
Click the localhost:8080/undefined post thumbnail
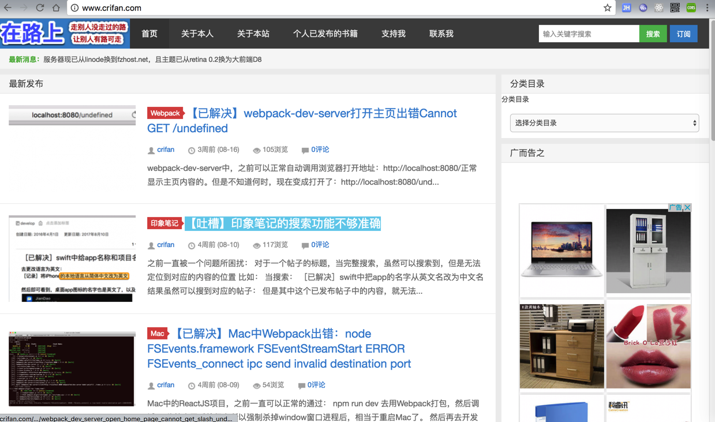click(x=72, y=115)
